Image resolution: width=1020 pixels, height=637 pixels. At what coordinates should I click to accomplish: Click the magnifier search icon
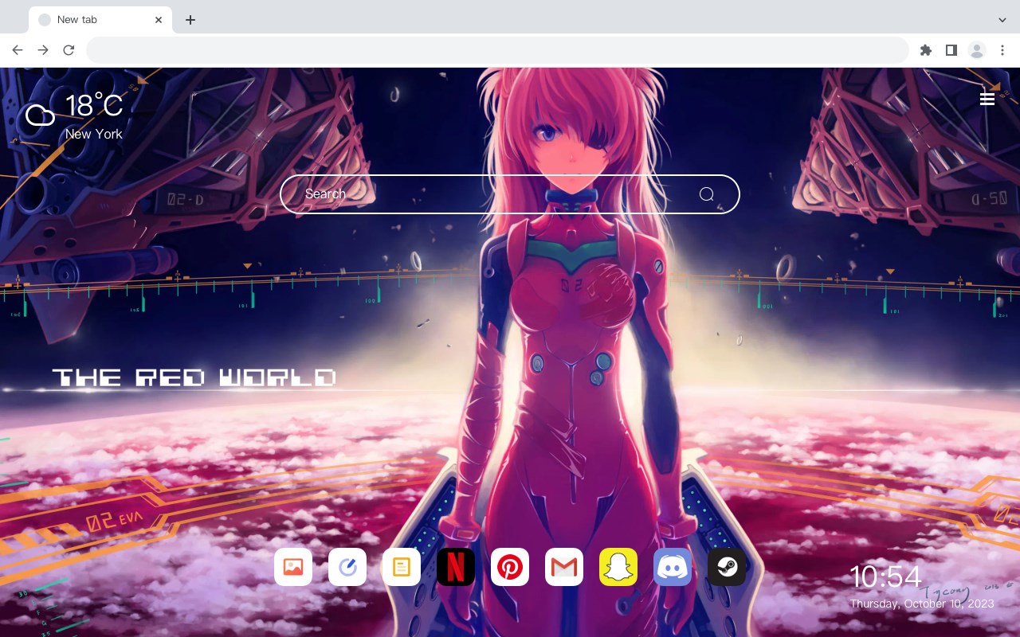coord(707,194)
